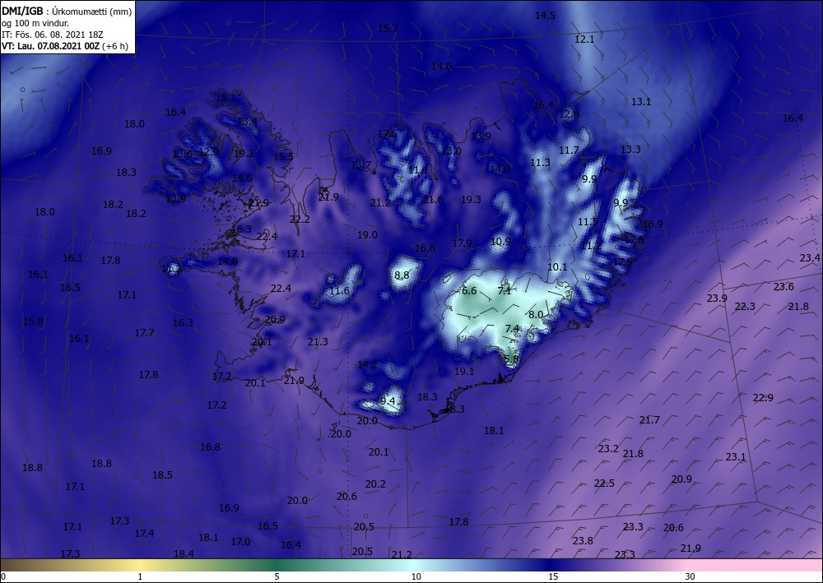Click the map value 15.8
This screenshot has height=583, width=823.
33,321
